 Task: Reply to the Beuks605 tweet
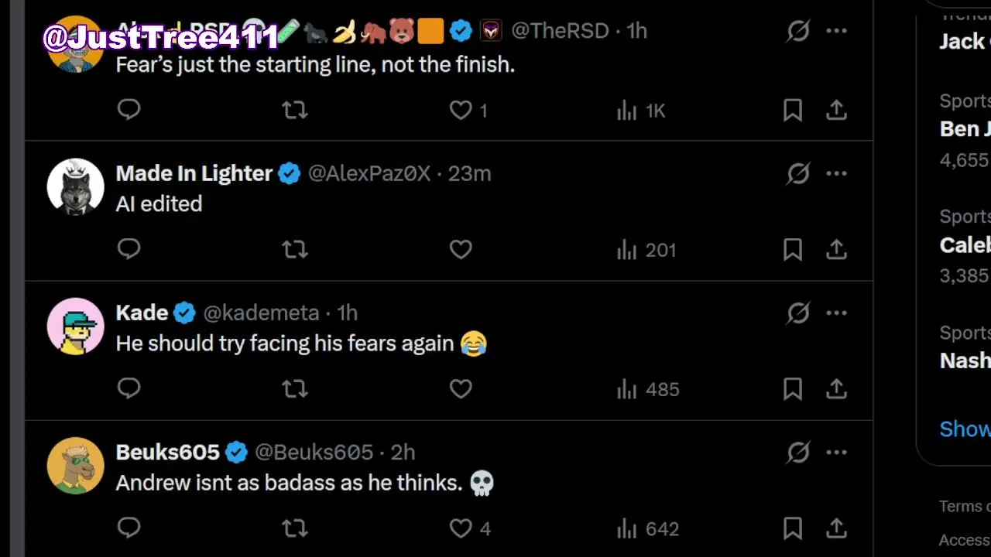click(x=129, y=528)
